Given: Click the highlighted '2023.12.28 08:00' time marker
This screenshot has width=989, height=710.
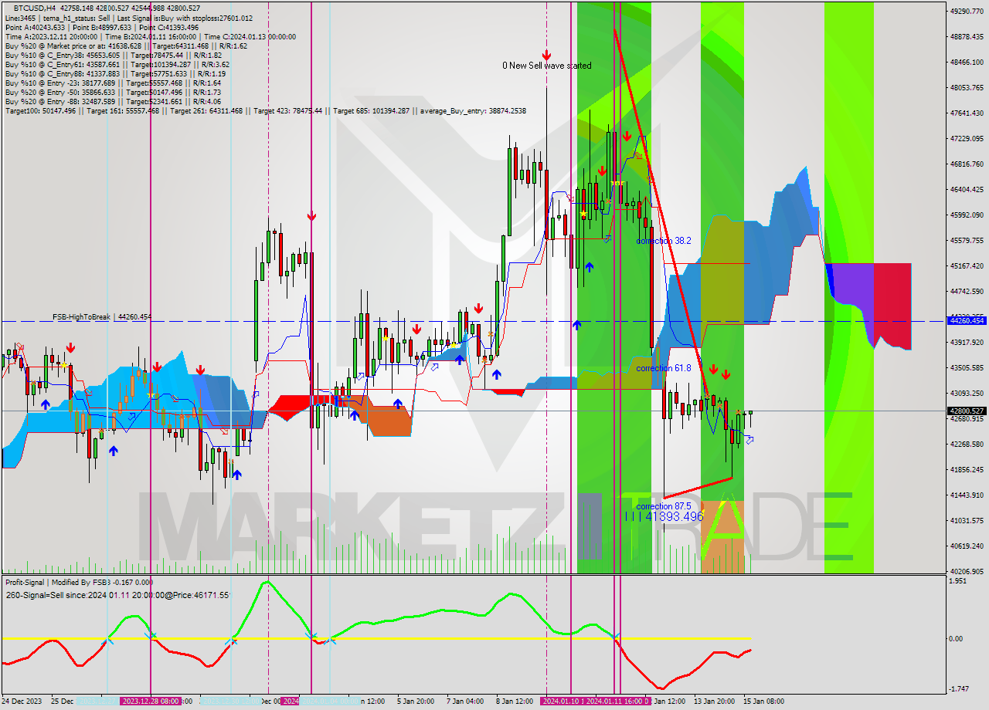Looking at the screenshot, I should (x=151, y=702).
